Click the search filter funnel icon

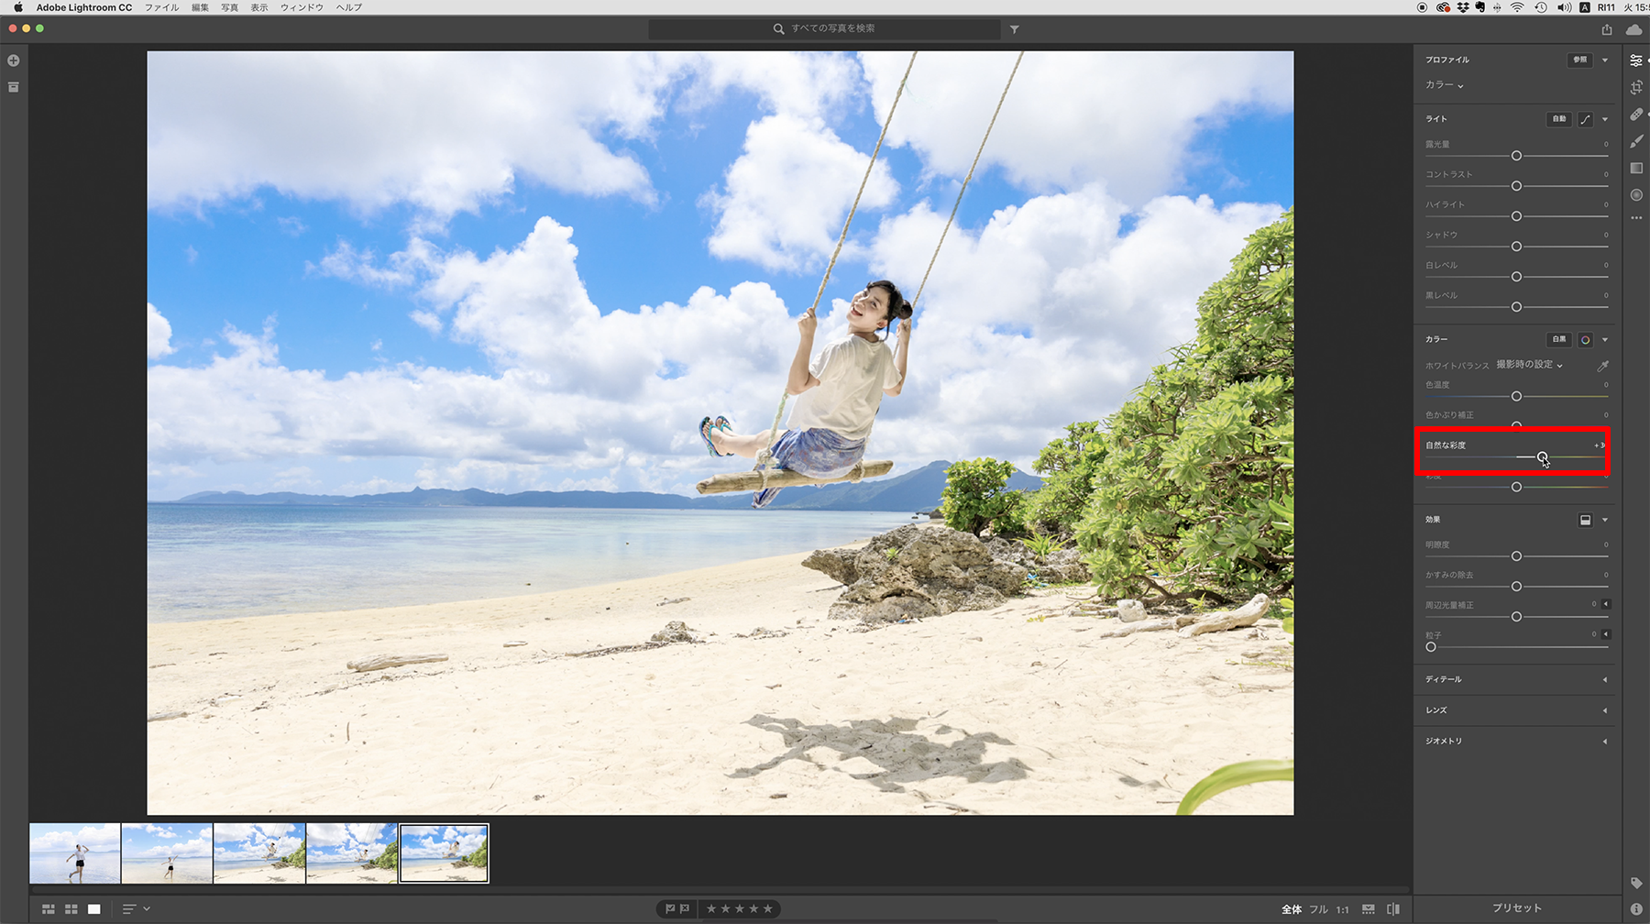tap(1015, 29)
